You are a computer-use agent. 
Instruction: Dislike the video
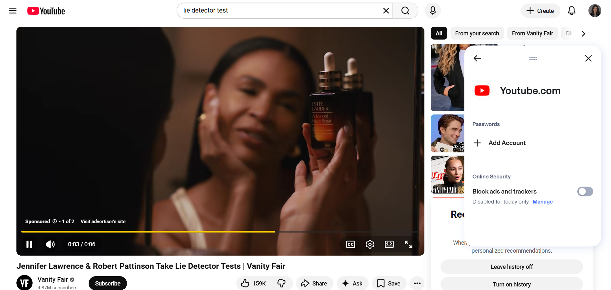coord(282,283)
